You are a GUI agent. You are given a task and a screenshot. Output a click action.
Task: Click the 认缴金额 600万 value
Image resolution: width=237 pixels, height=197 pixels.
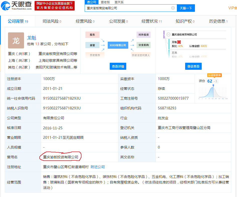[x=204, y=46]
